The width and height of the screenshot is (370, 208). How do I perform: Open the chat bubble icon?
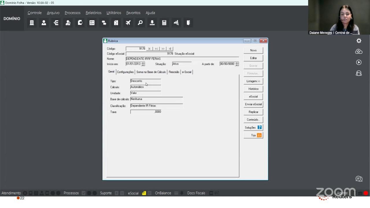click(359, 179)
